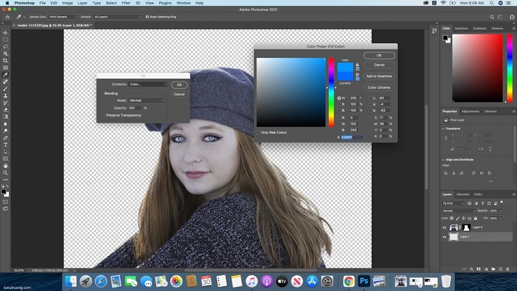The width and height of the screenshot is (517, 291).
Task: Click the hex color input field
Action: 352,137
